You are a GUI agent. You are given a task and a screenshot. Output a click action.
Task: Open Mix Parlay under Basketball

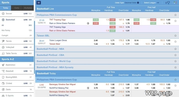pyautogui.click(x=17, y=31)
